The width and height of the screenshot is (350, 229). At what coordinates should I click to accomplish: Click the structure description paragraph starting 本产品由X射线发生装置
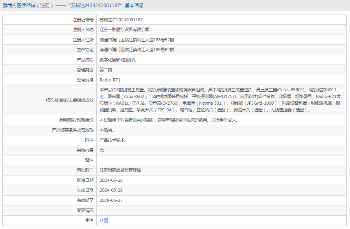pyautogui.click(x=220, y=100)
